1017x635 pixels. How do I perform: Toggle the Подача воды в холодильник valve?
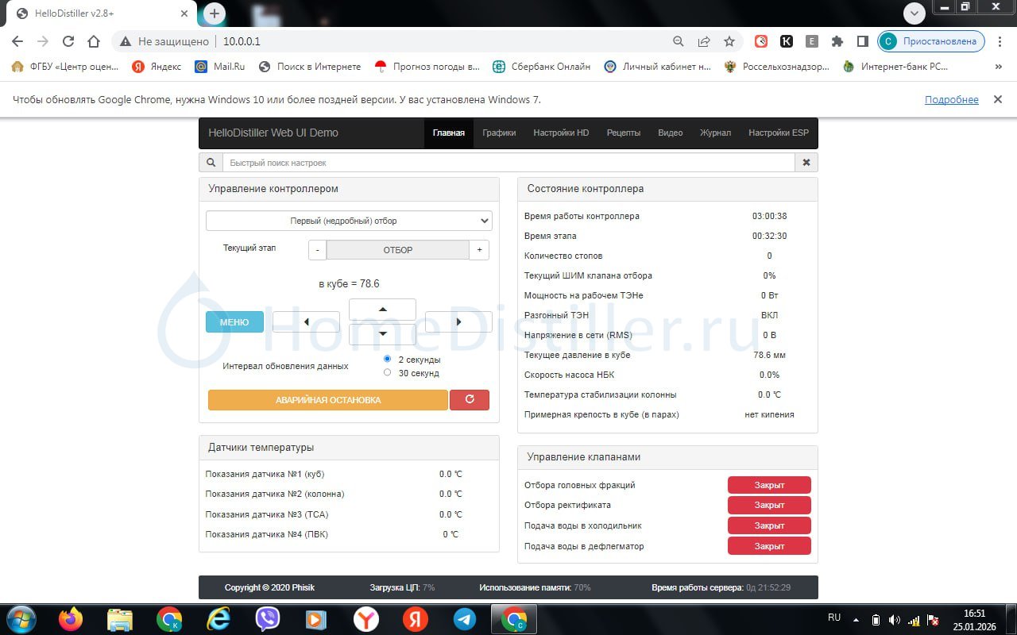(x=768, y=525)
